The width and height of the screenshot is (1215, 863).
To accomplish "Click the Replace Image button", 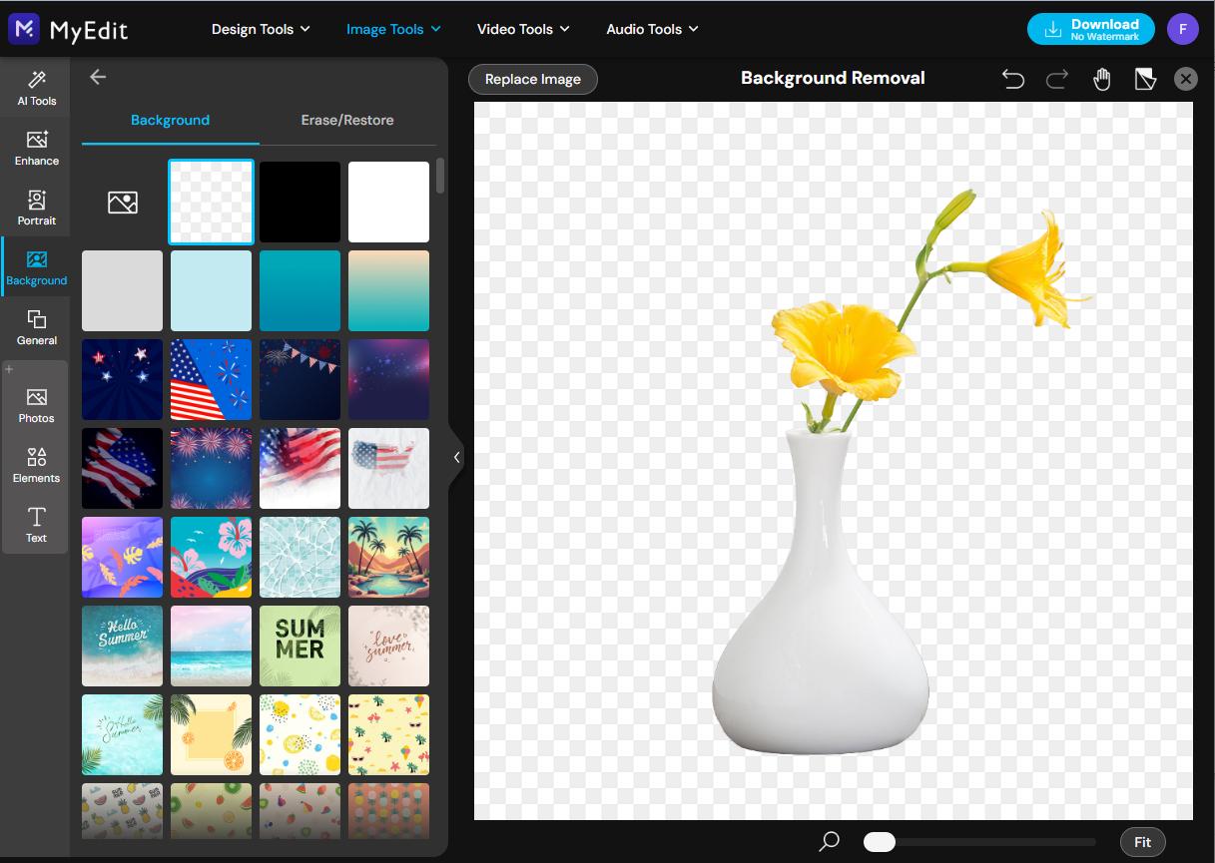I will pyautogui.click(x=532, y=79).
